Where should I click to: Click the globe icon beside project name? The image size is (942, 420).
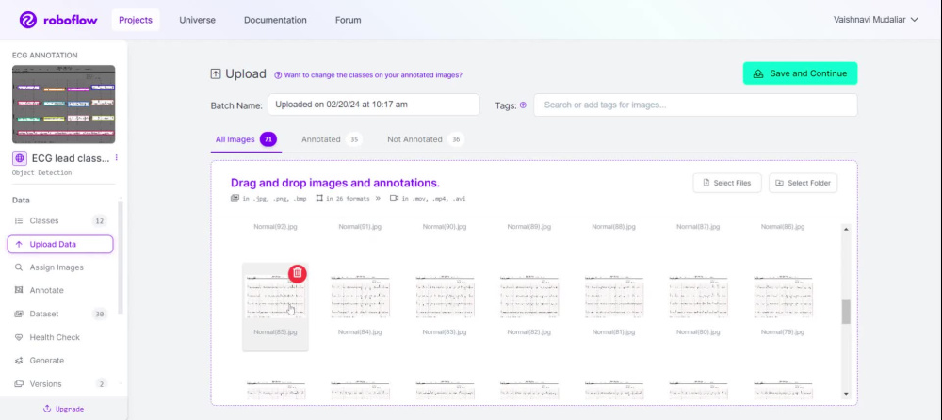(x=20, y=158)
